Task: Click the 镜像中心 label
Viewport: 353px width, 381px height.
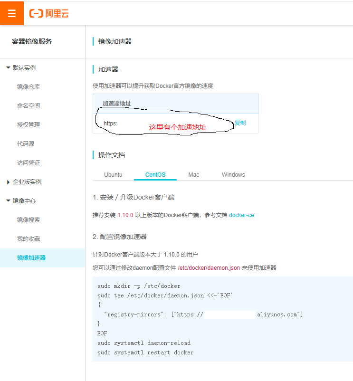Action: pyautogui.click(x=24, y=200)
